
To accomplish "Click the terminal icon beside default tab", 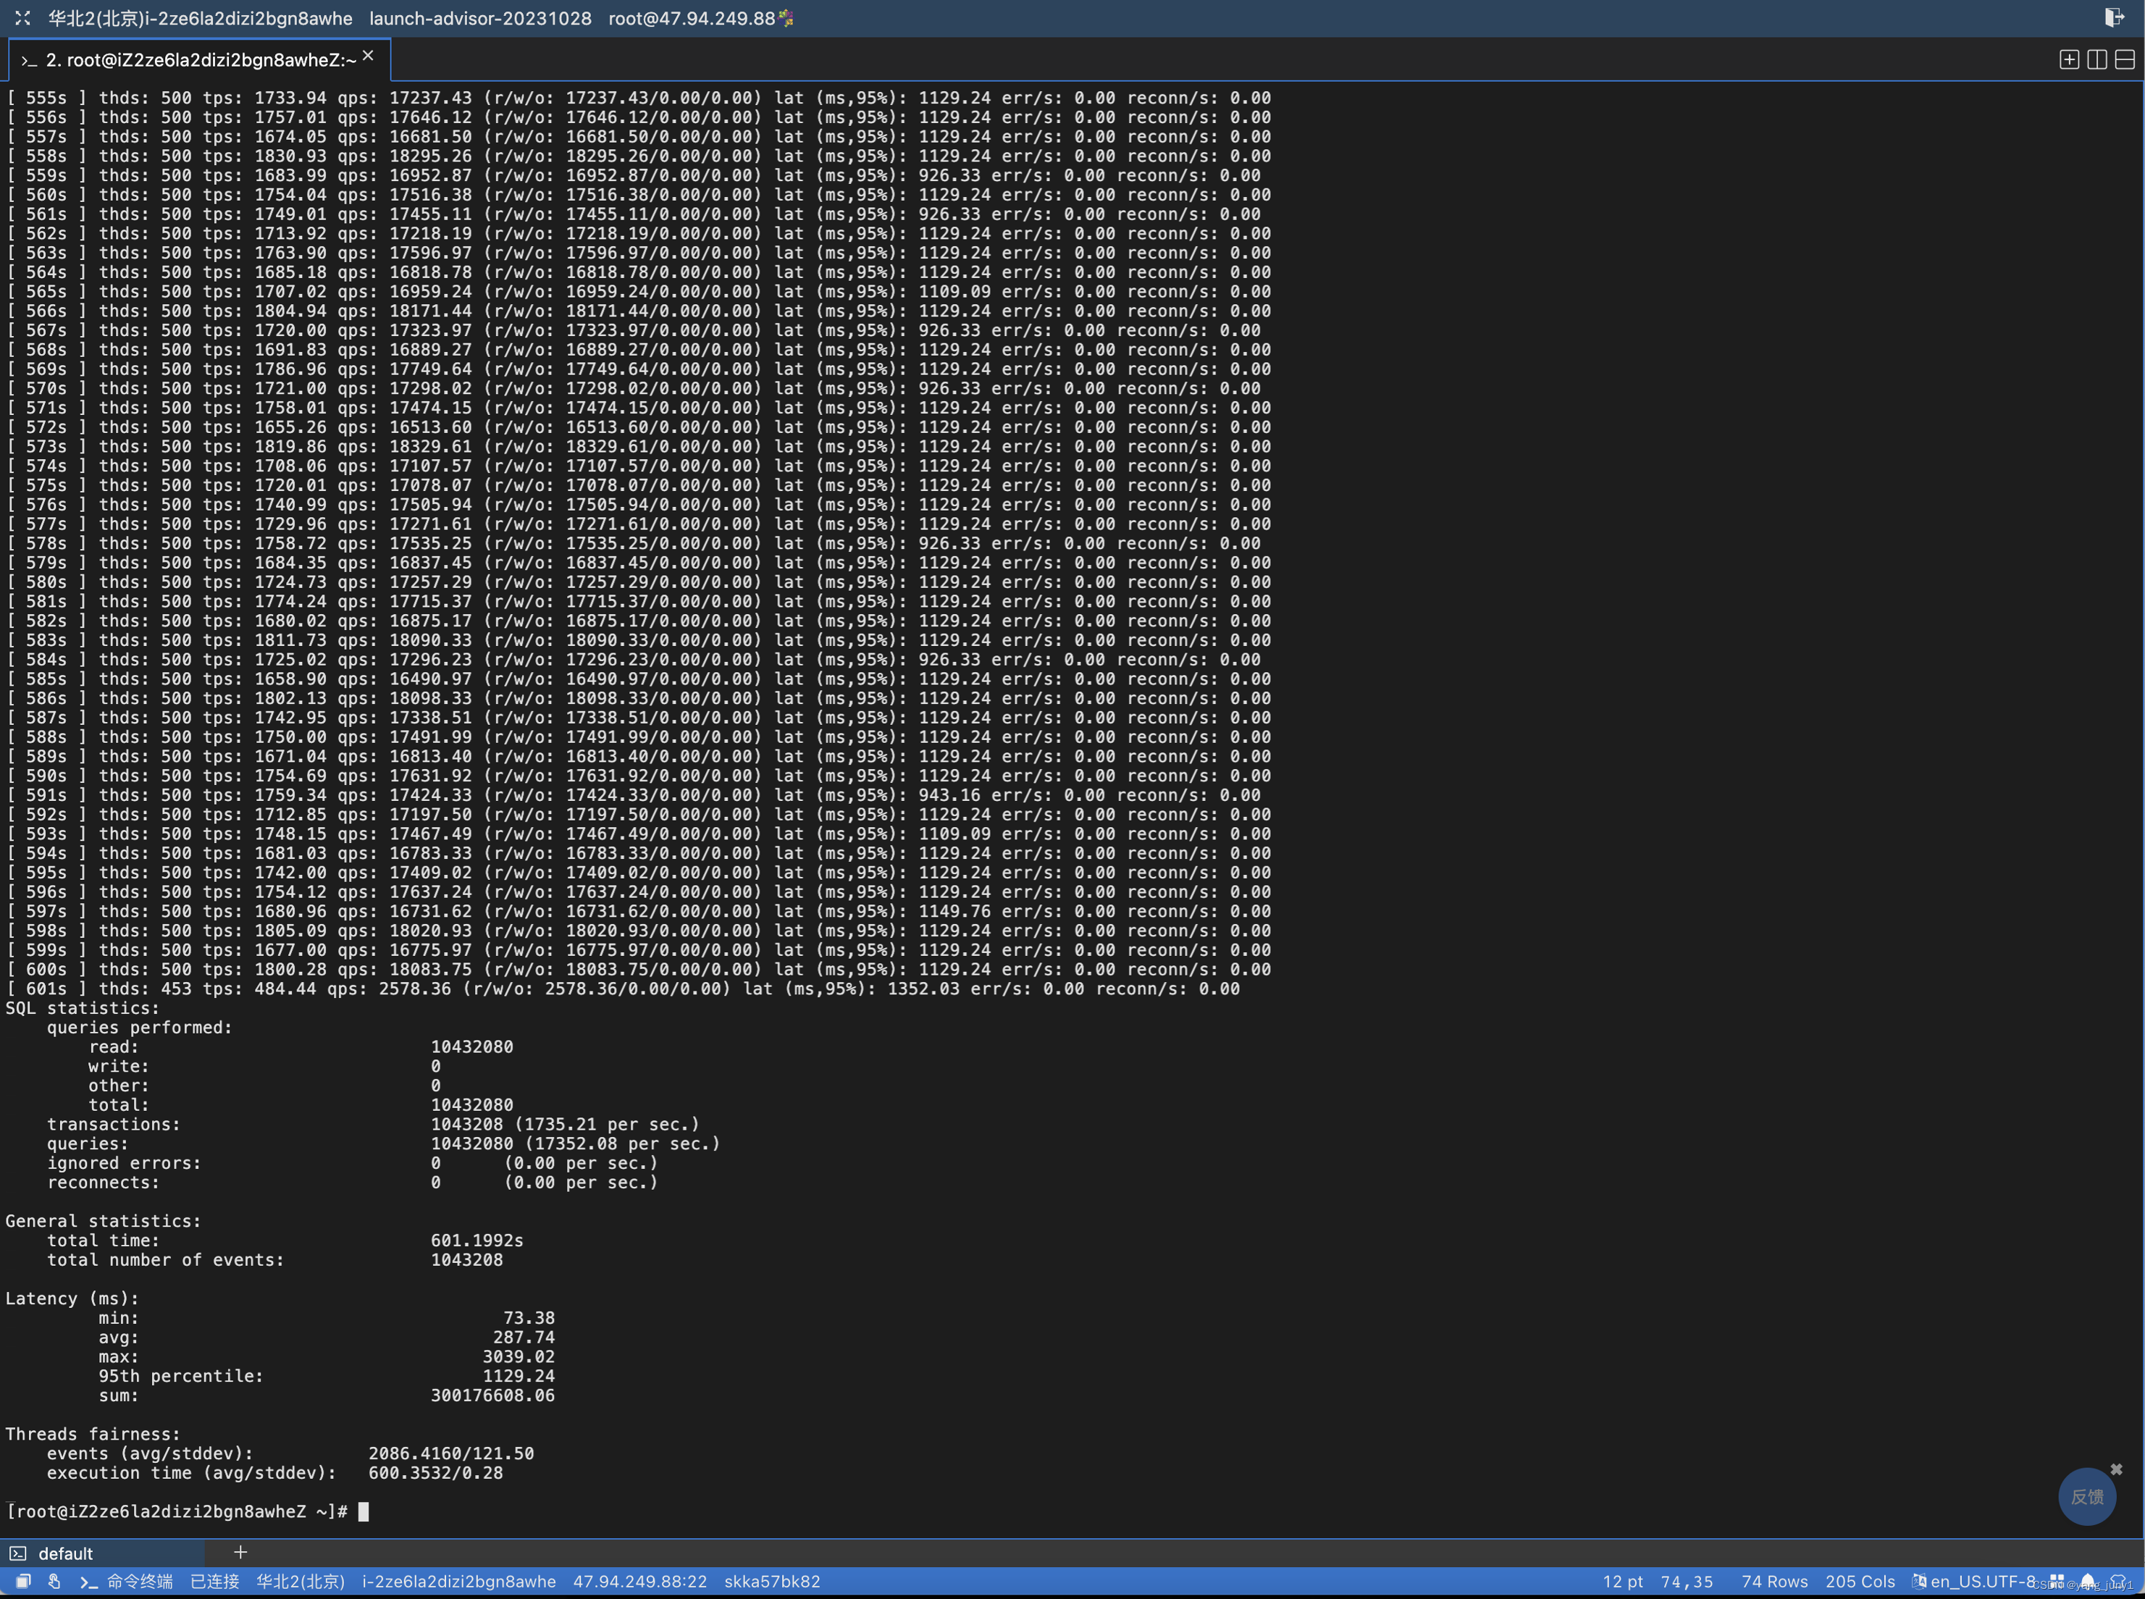I will coord(18,1553).
